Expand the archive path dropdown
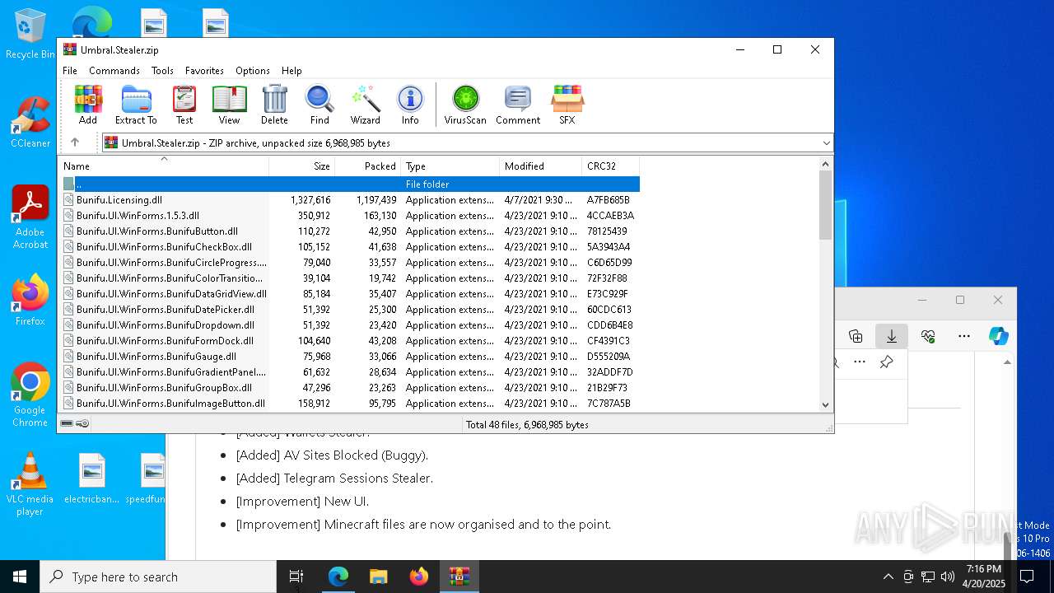 tap(826, 143)
